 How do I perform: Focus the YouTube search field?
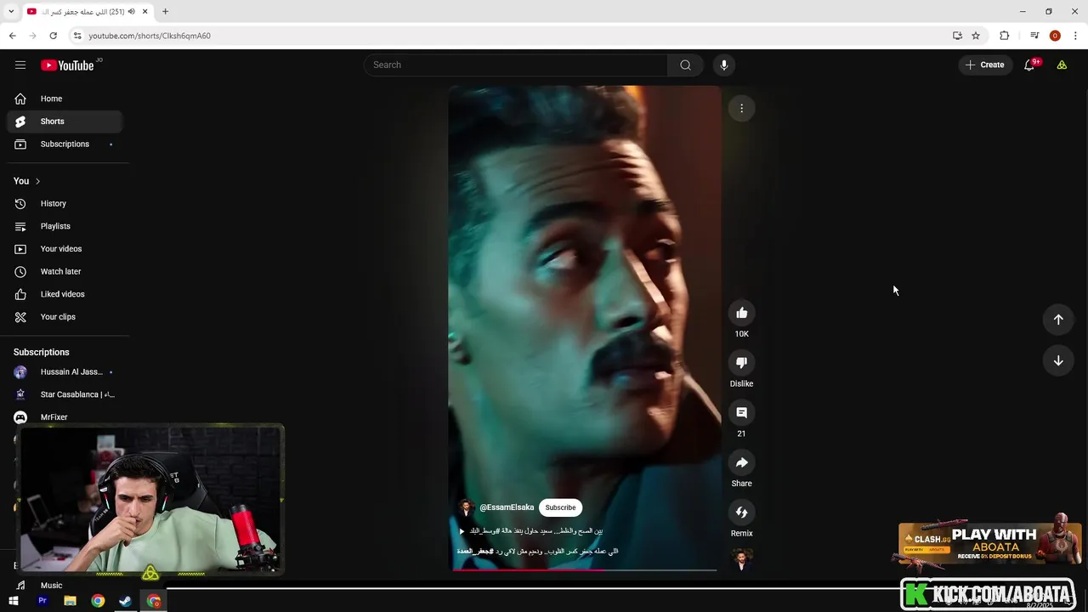pyautogui.click(x=517, y=65)
